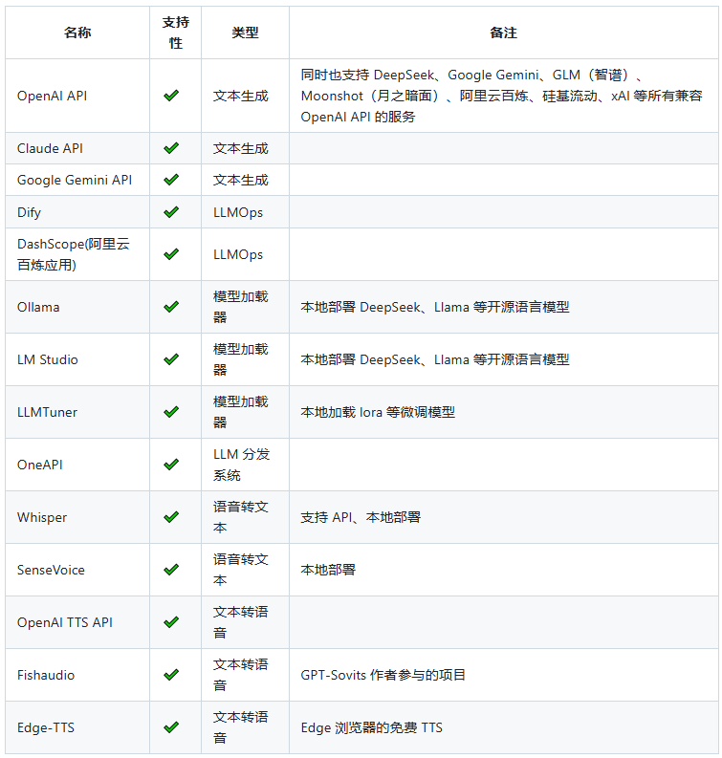The image size is (722, 758).
Task: Click the SenseVoice row's checkmark
Action: coord(171,570)
